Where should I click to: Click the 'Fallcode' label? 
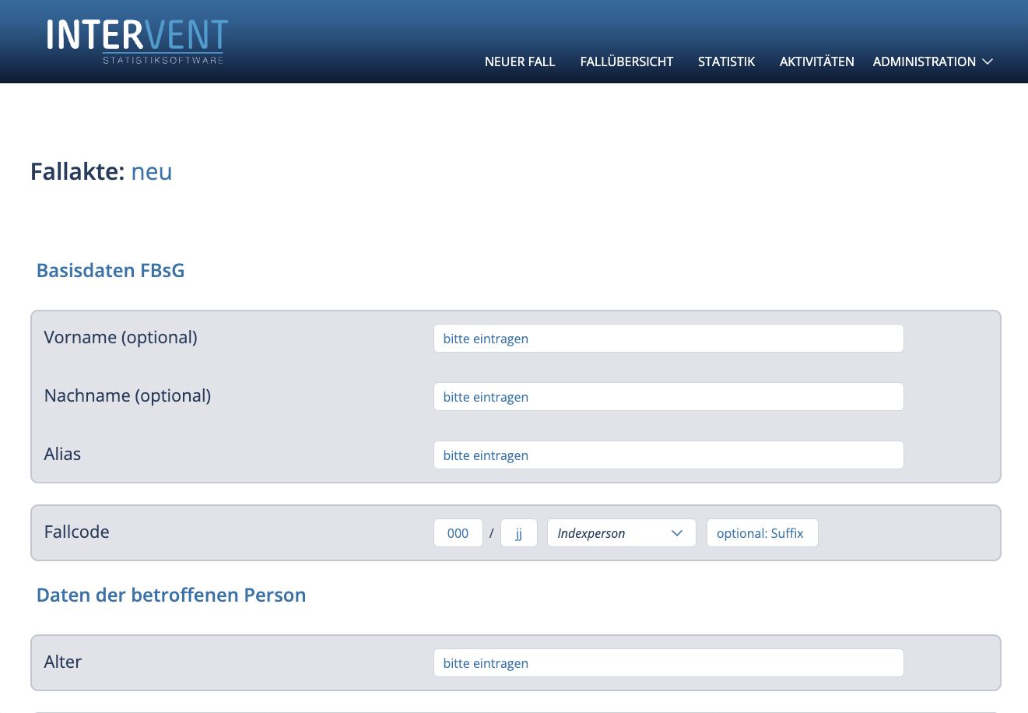77,532
